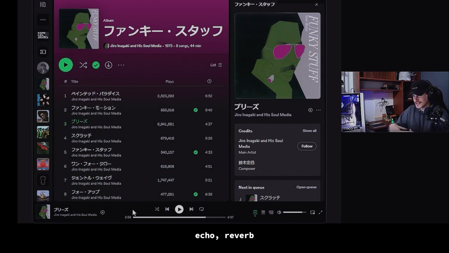Open local files folder icon in sidebar

point(43,52)
